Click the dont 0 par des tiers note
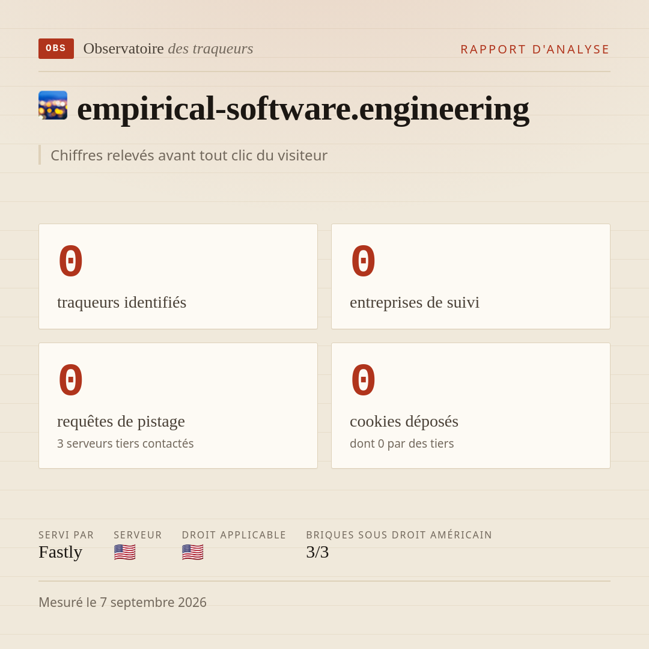Screen dimensions: 649x649 [402, 443]
